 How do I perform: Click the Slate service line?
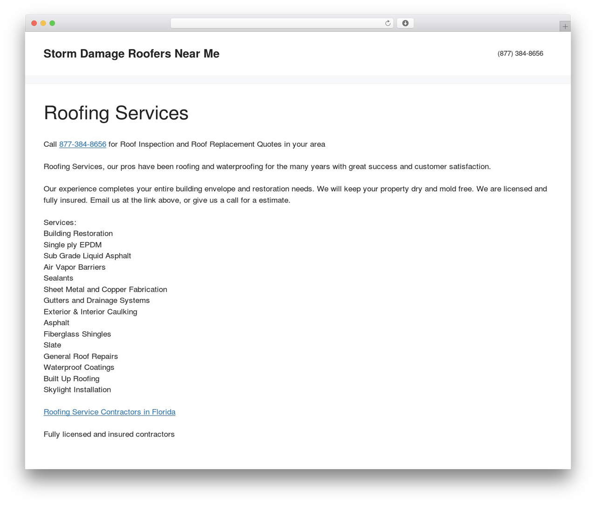[52, 345]
